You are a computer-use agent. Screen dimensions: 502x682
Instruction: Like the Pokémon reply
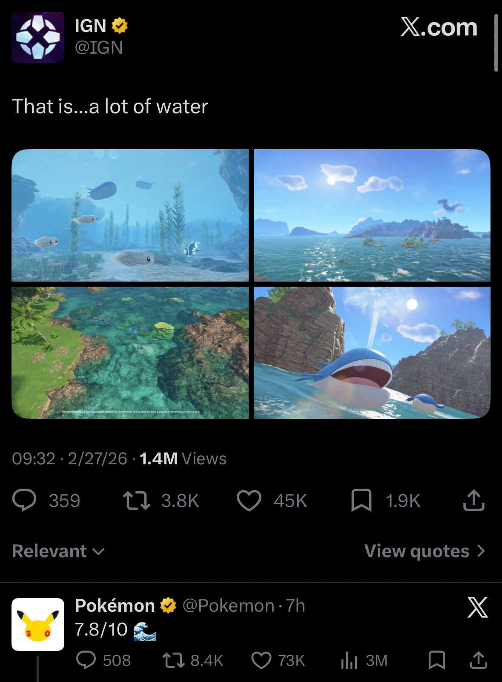[x=261, y=660]
